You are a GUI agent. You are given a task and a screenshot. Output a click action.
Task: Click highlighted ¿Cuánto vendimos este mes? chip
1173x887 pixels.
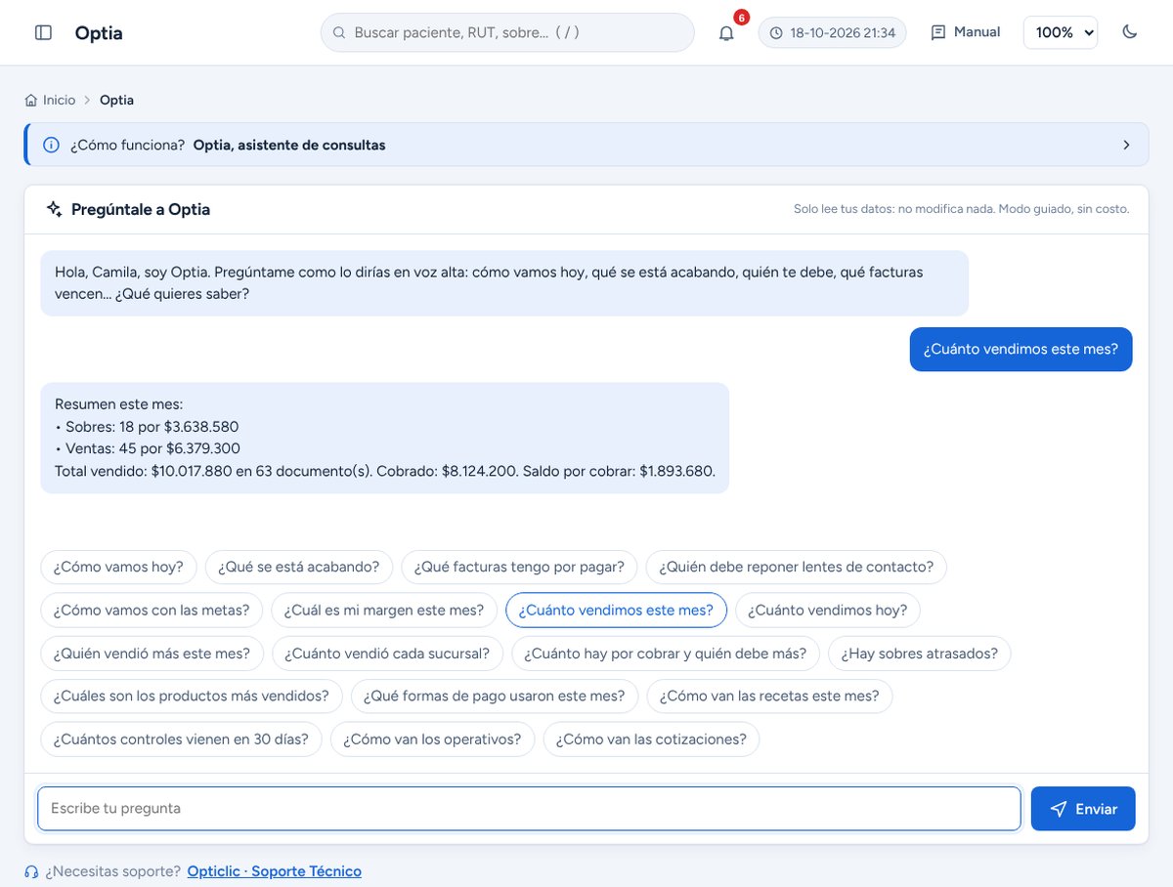(x=616, y=610)
